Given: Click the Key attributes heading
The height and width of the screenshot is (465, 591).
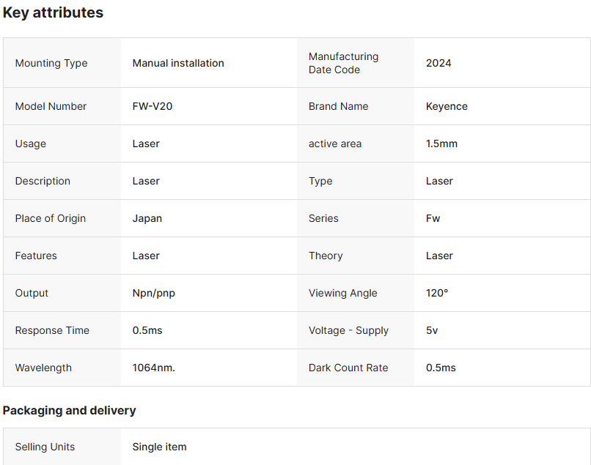Looking at the screenshot, I should (53, 12).
